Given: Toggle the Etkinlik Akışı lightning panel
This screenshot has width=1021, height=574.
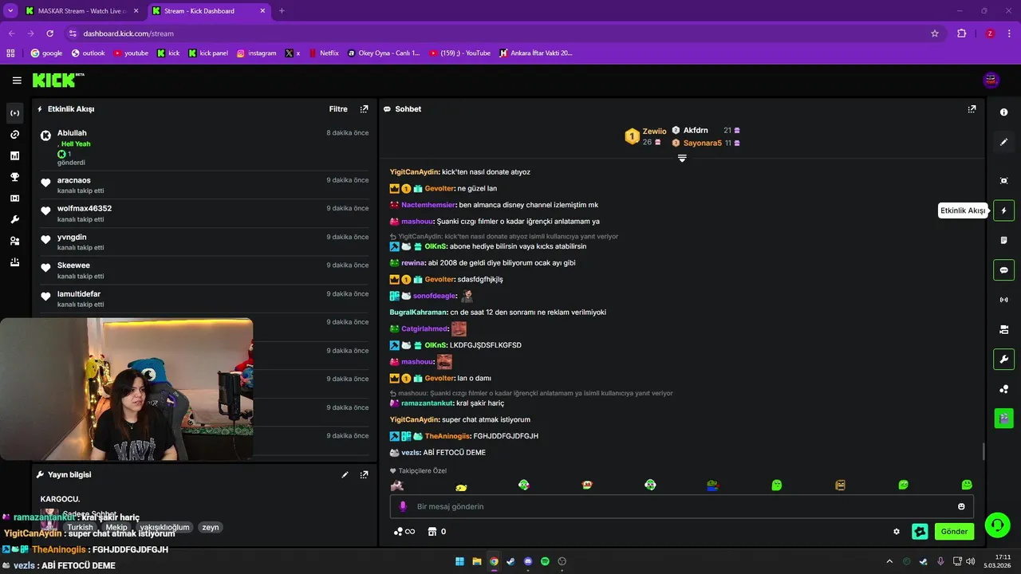Looking at the screenshot, I should 1003,210.
